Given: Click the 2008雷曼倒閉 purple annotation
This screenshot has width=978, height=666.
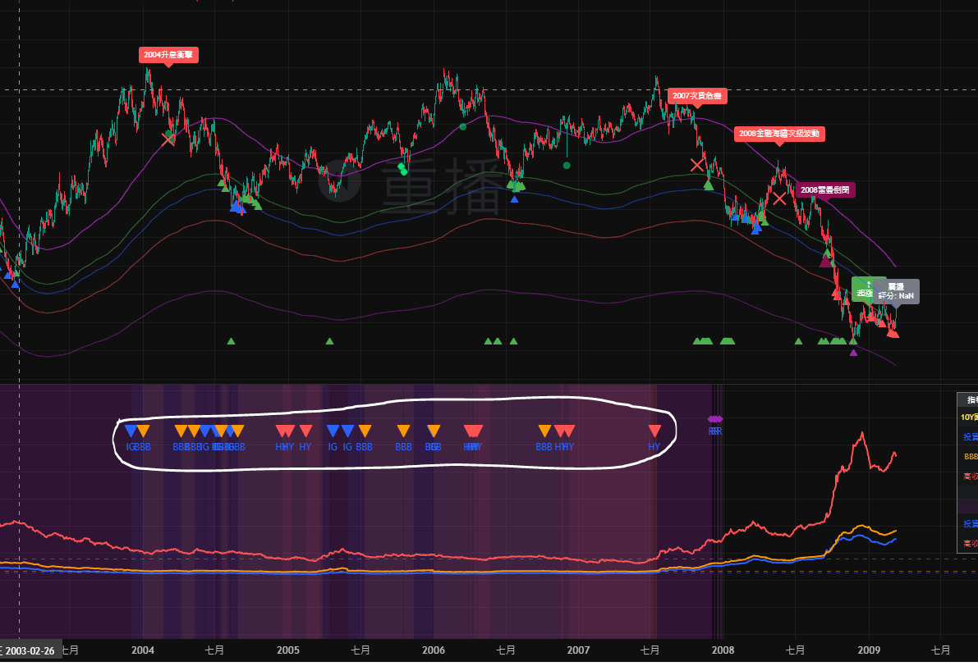Looking at the screenshot, I should click(x=825, y=189).
